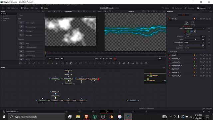Go to last frame
This screenshot has width=213, height=120.
point(111,59)
